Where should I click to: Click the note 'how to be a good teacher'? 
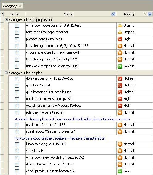click(x=60, y=138)
